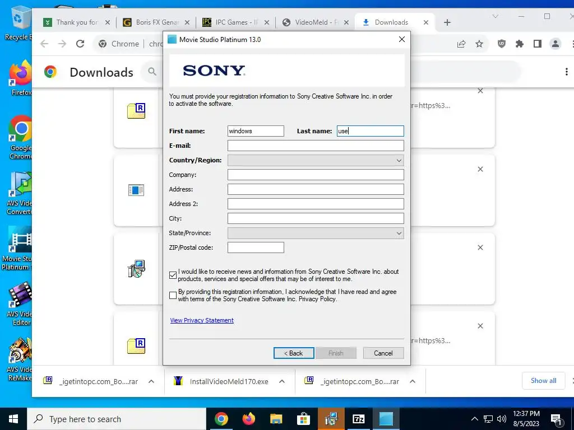Viewport: 574px width, 430px height.
Task: Open Chrome from the taskbar
Action: pos(221,419)
